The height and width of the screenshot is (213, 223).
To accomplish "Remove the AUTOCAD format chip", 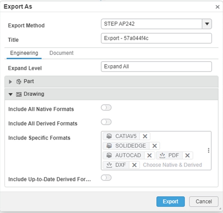I will 149,156.
